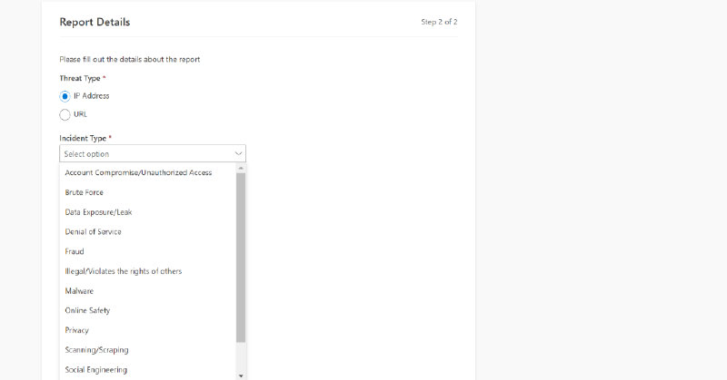Pick Account Compromise/Unauthorized Access from list
The image size is (727, 380).
[138, 172]
